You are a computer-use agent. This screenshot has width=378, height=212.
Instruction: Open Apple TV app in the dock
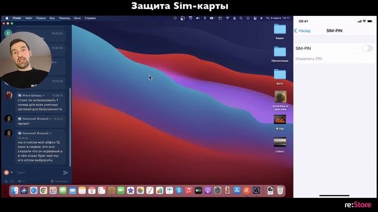(x=198, y=191)
